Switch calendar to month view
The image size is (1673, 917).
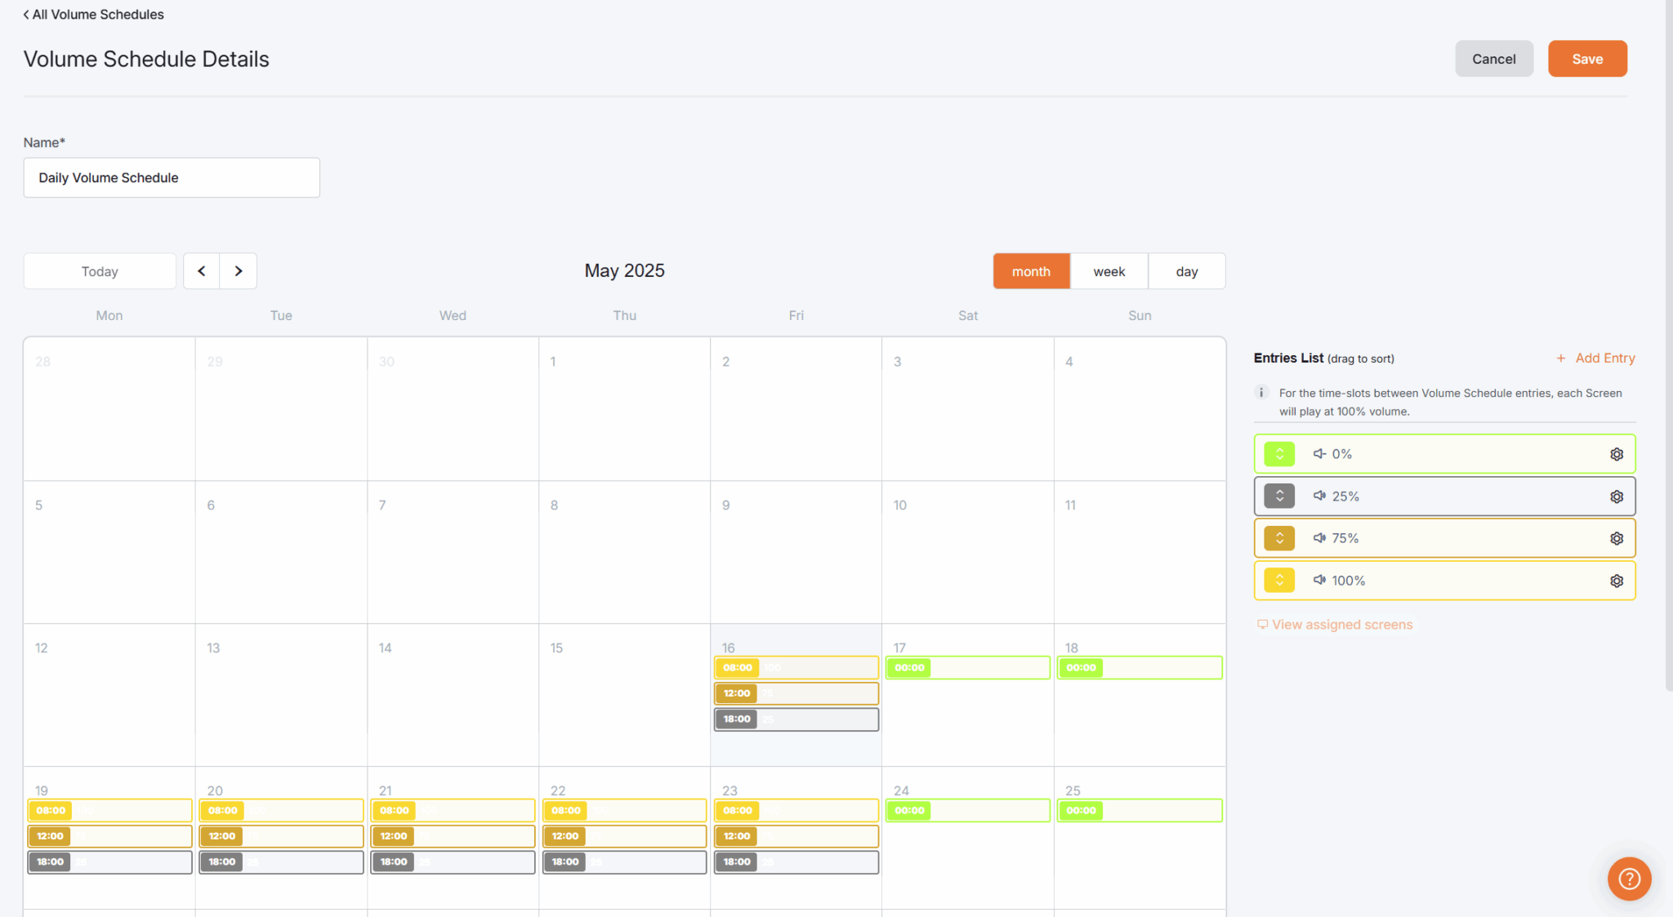1031,271
